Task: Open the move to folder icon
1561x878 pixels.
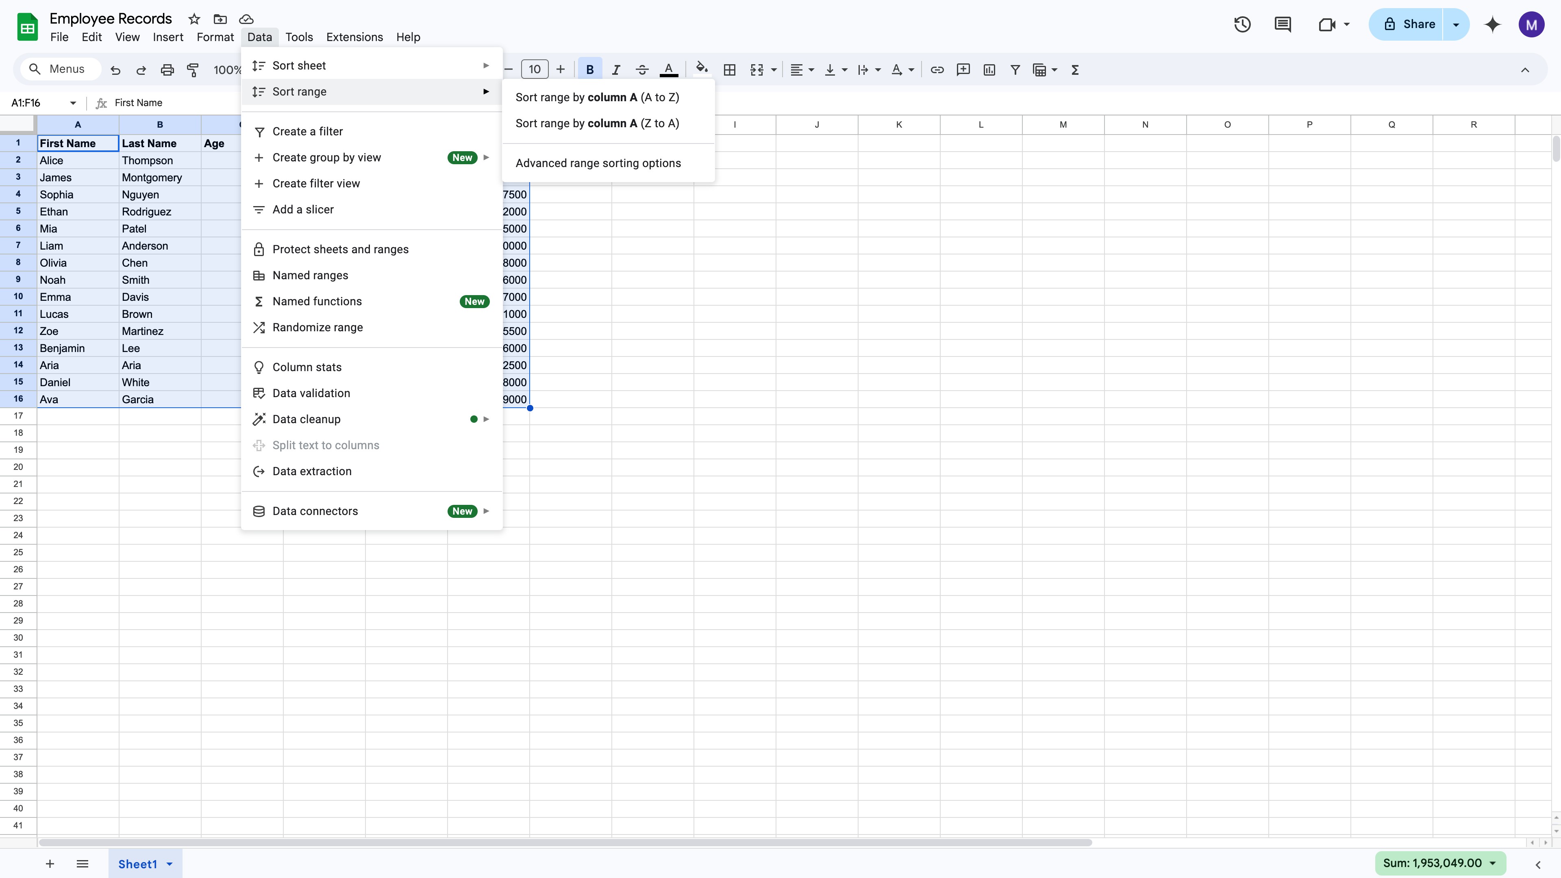Action: coord(220,20)
